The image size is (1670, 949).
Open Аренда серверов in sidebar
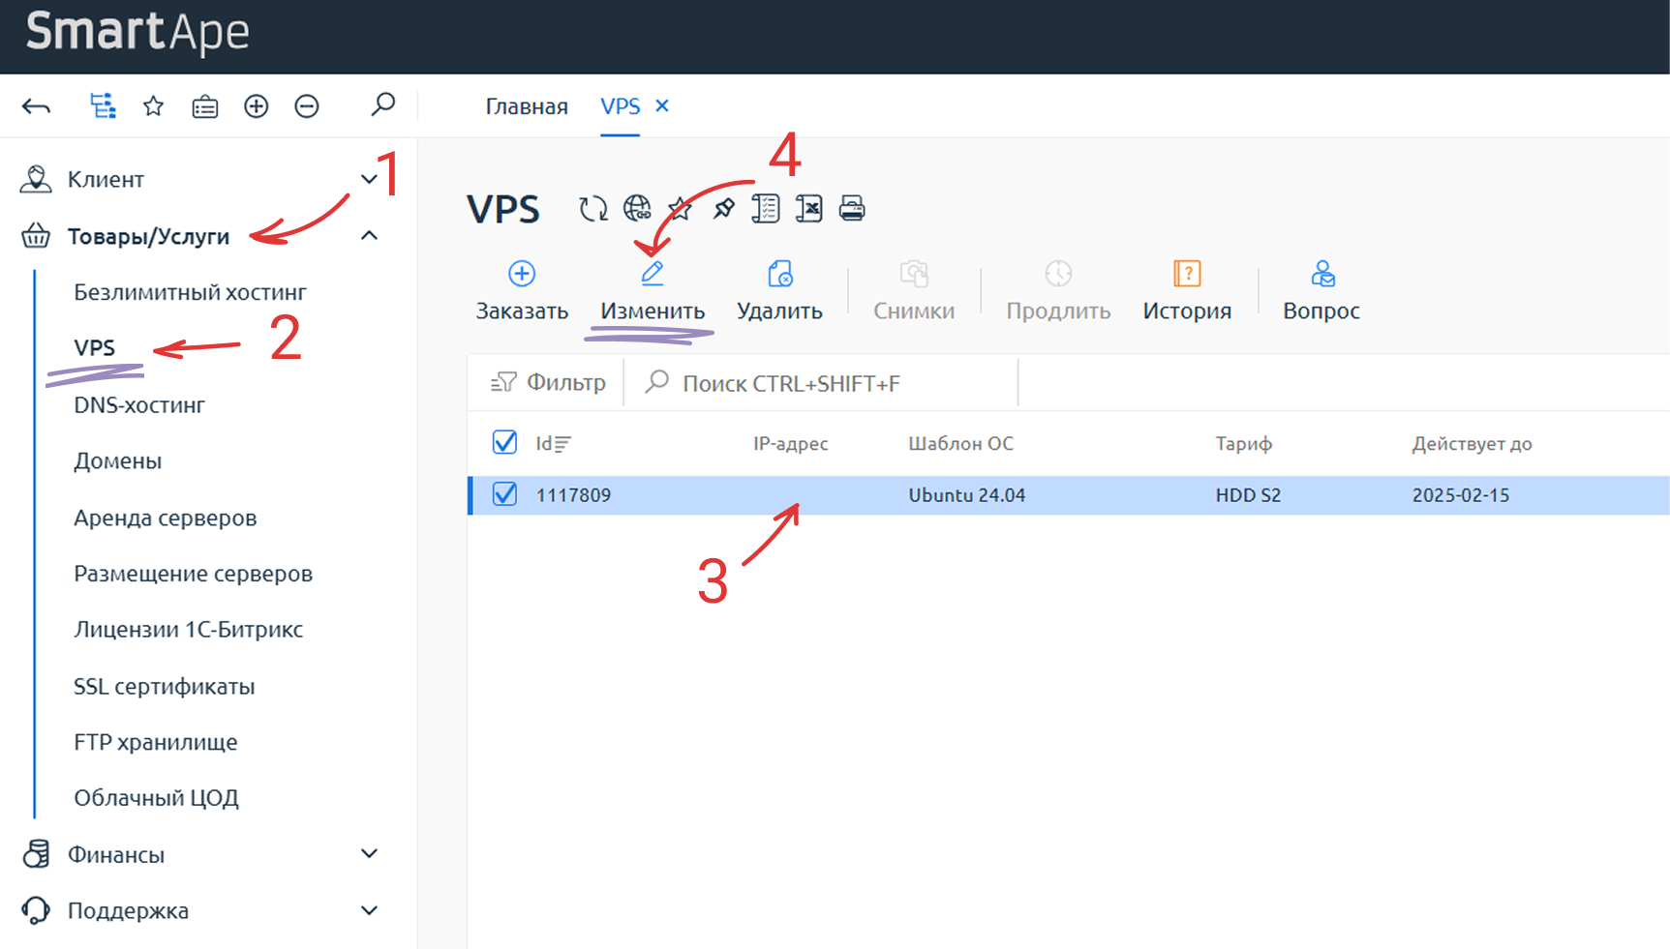click(x=166, y=519)
